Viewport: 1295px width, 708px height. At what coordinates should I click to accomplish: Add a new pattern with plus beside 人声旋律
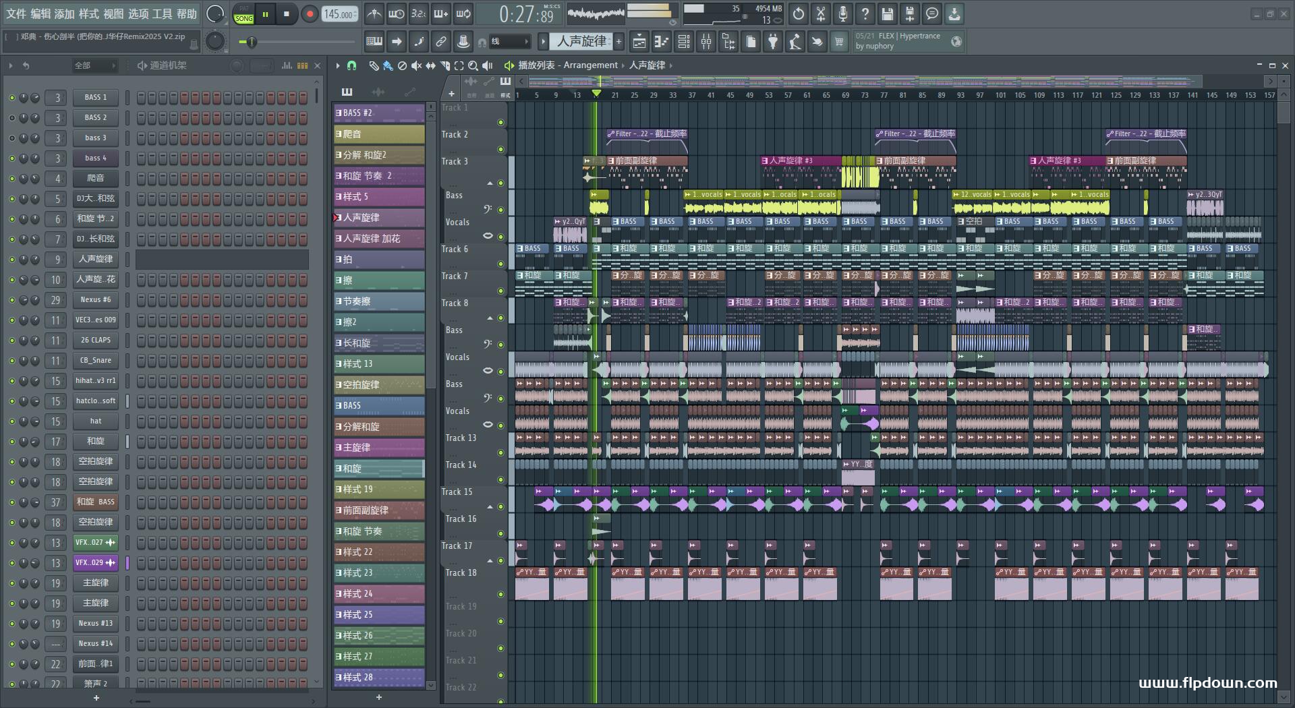point(618,42)
